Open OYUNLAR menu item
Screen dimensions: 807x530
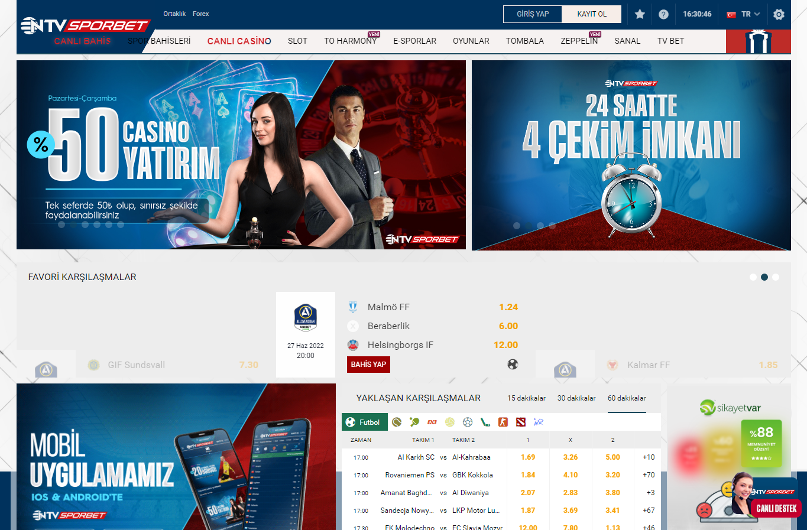(x=471, y=41)
